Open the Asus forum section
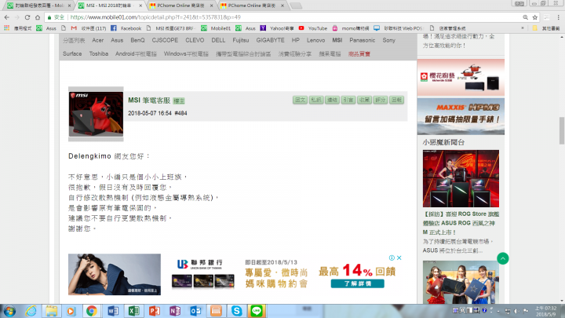Screen dimensions: 565x318 pyautogui.click(x=117, y=40)
